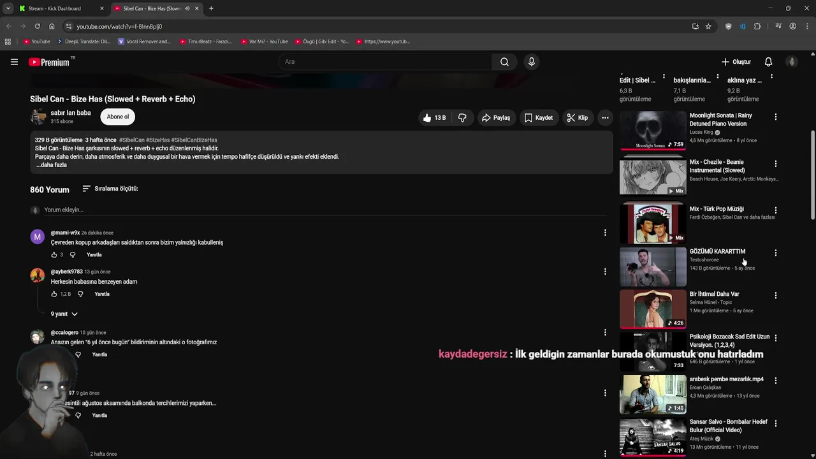Like the video with 13 B
816x459 pixels.
click(433, 118)
